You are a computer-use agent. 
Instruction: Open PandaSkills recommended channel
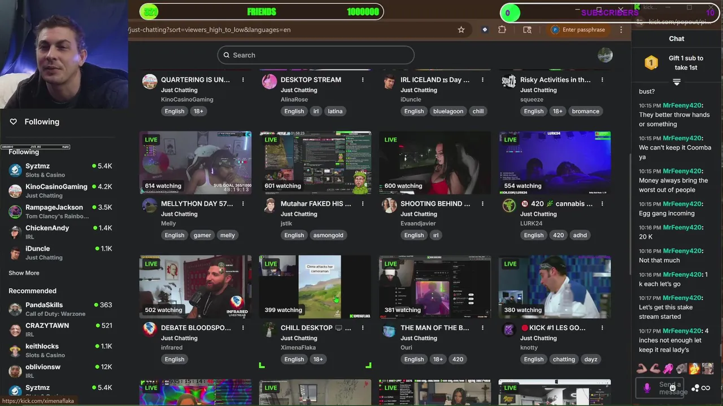click(60, 309)
